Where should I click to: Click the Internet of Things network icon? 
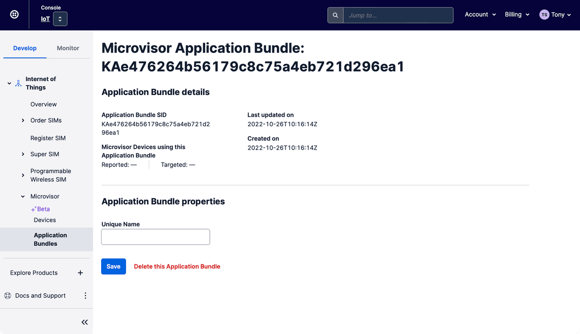coord(18,83)
